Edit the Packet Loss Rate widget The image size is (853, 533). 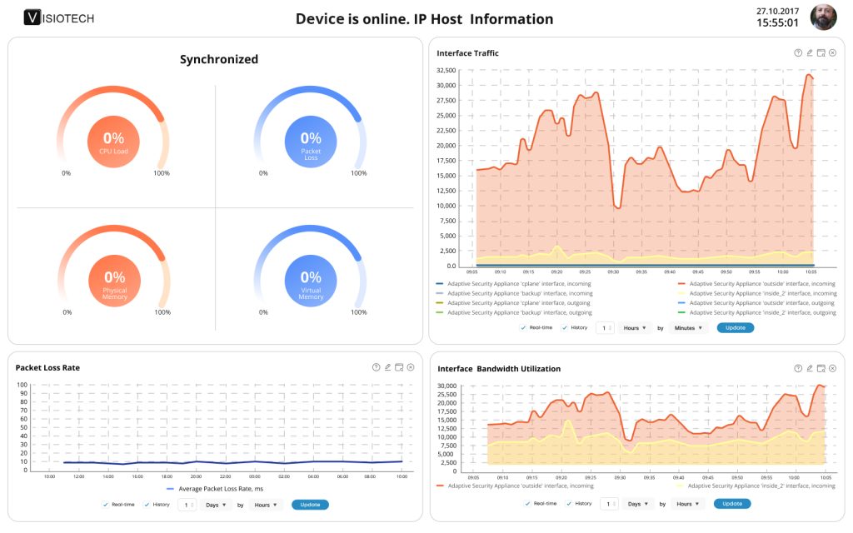pyautogui.click(x=387, y=367)
